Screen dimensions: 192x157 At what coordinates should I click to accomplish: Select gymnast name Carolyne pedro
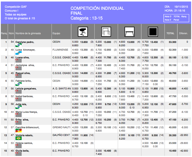click(x=25, y=42)
